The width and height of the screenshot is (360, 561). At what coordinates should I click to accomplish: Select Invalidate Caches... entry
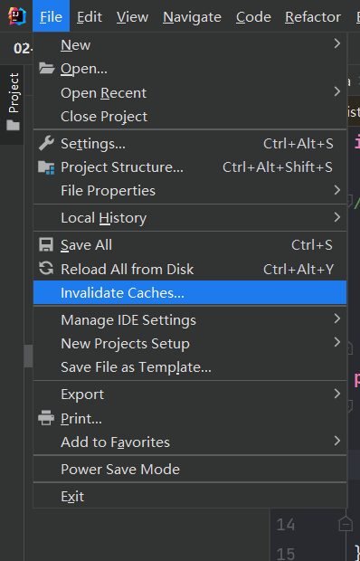click(x=190, y=292)
